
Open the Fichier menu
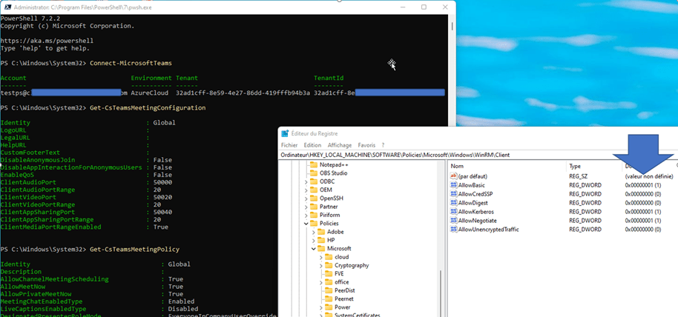(289, 145)
